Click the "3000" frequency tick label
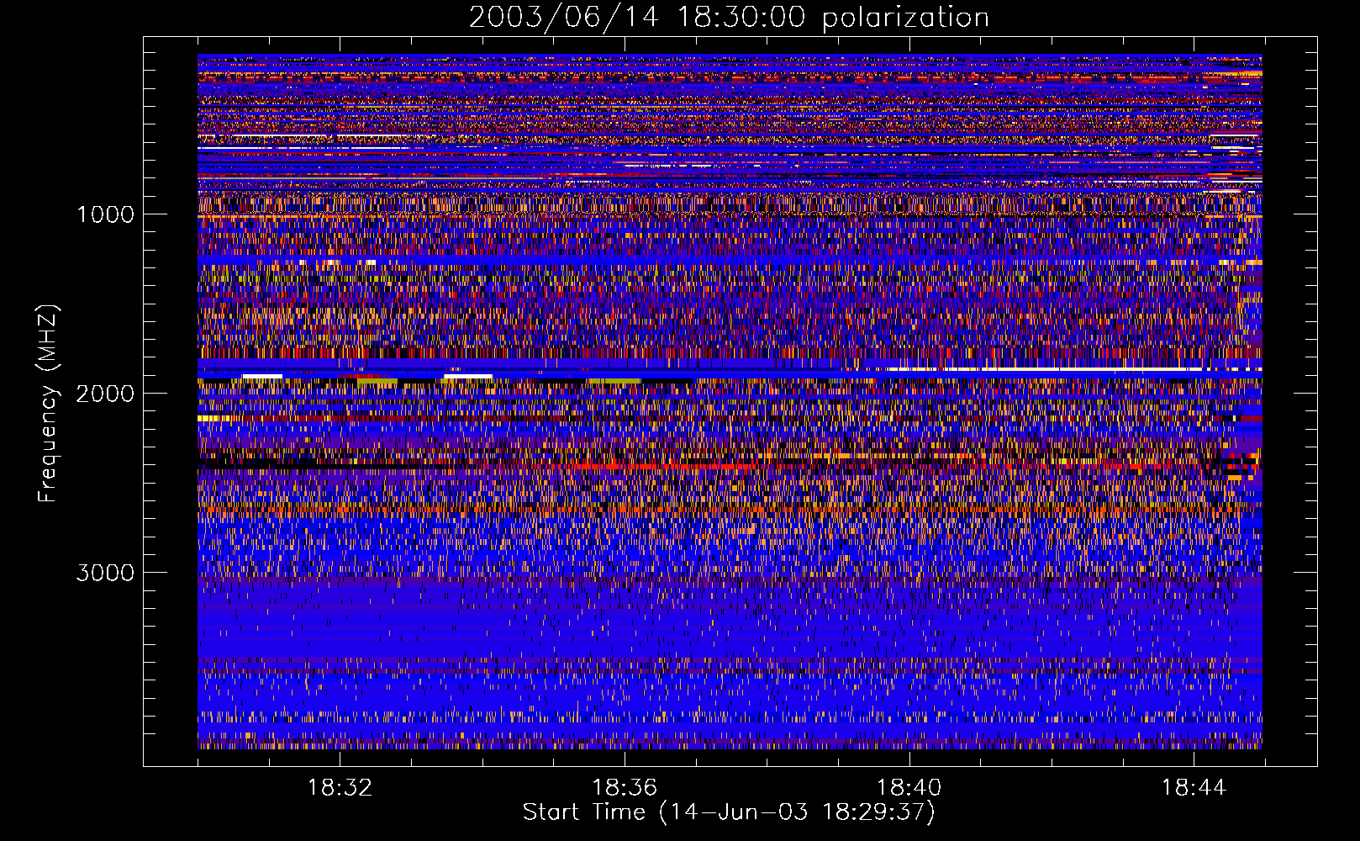Screen dimensions: 1360x841 (105, 573)
